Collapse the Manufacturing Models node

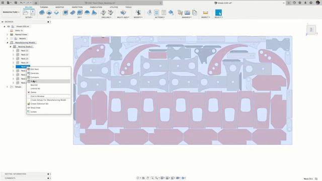(x=8, y=43)
